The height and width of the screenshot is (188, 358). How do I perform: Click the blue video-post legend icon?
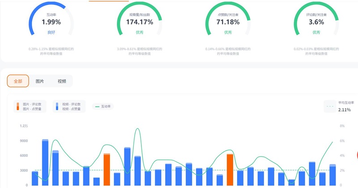[x=57, y=107]
